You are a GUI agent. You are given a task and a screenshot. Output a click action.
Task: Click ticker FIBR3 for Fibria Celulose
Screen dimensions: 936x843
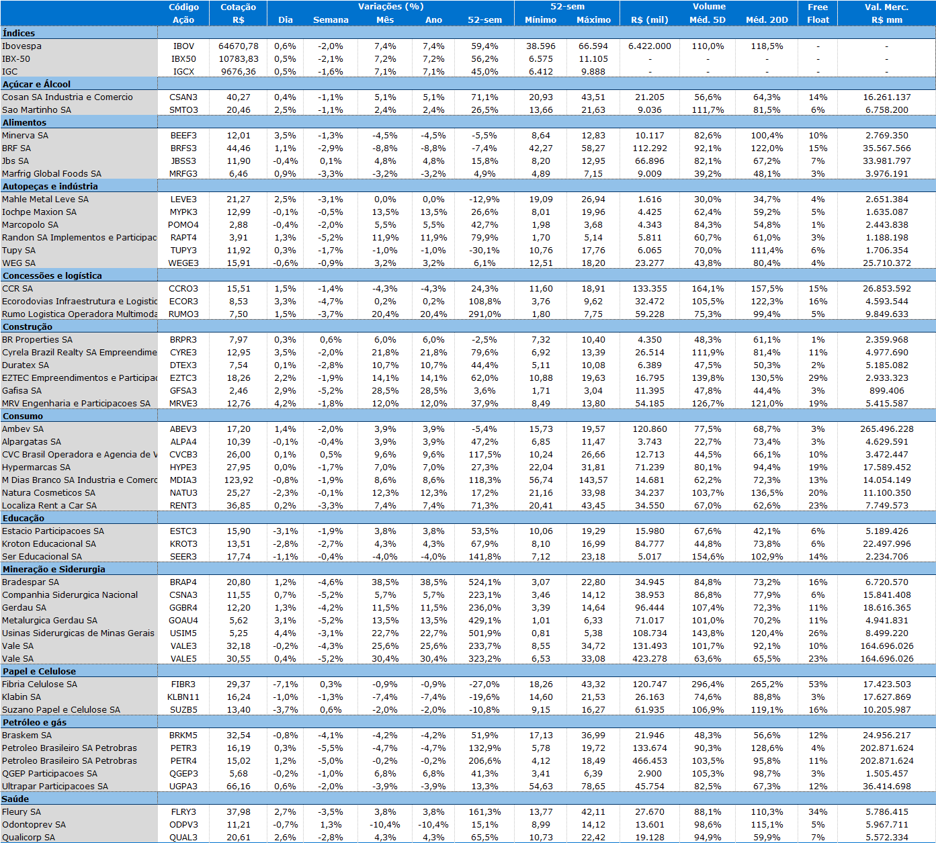[183, 684]
